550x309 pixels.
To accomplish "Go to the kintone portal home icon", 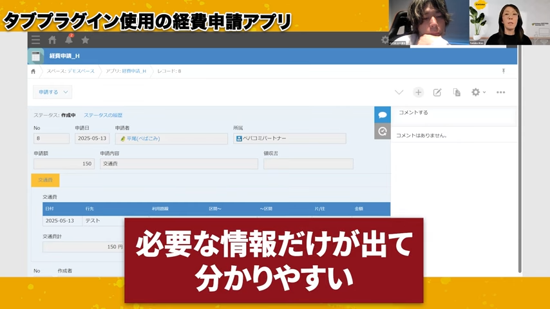I will click(x=52, y=40).
